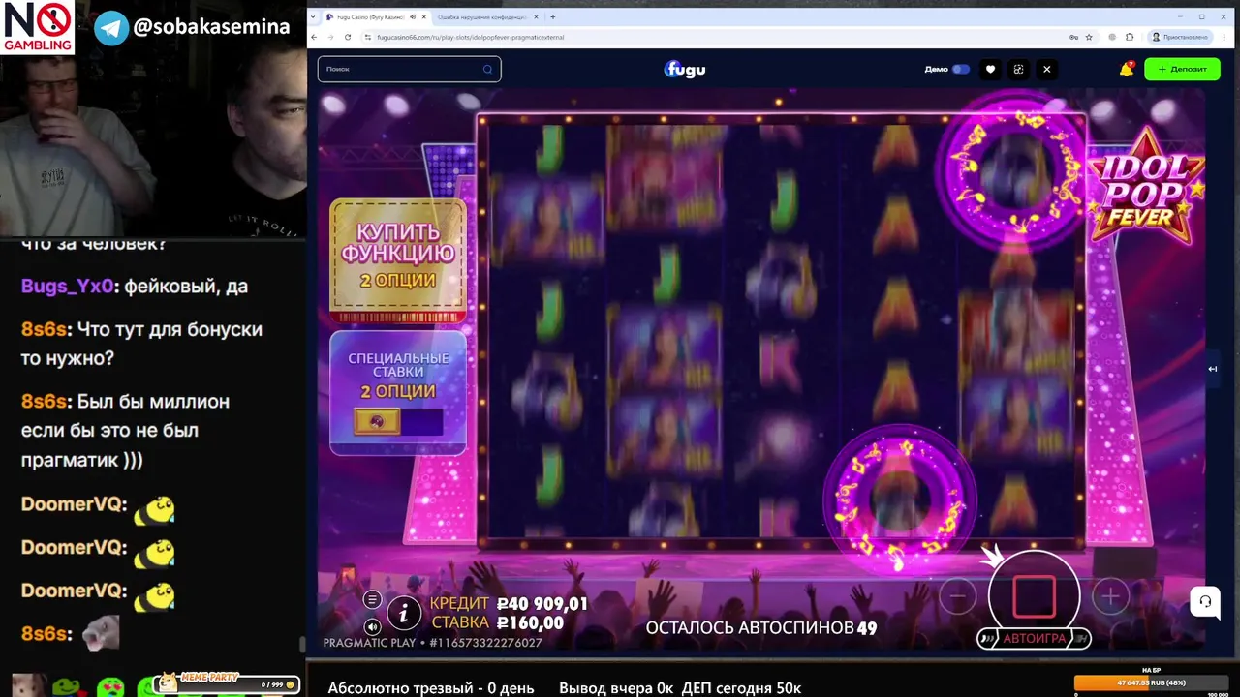Click the No Gambling badge

point(38,26)
